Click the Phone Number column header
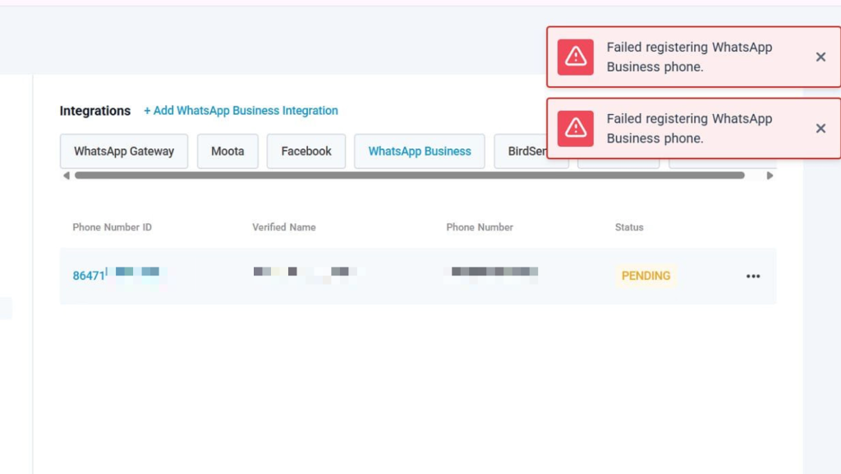The width and height of the screenshot is (841, 474). click(480, 227)
